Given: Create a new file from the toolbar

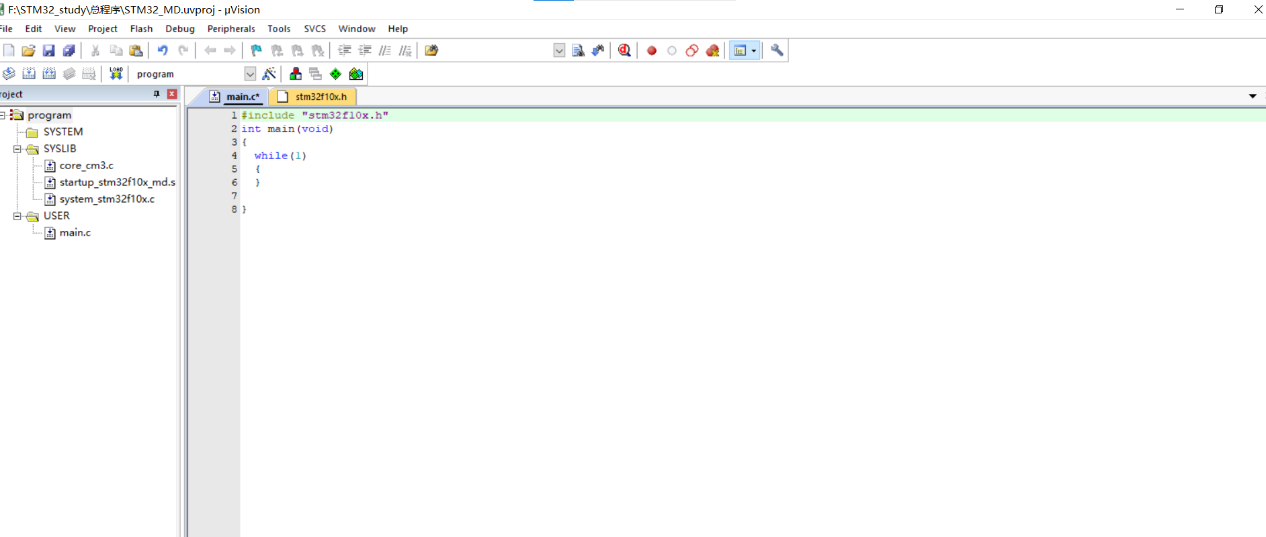Looking at the screenshot, I should [9, 50].
